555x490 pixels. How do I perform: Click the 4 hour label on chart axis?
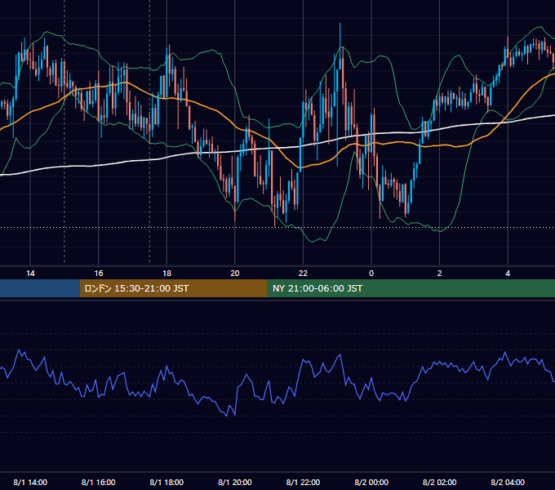[x=508, y=274]
